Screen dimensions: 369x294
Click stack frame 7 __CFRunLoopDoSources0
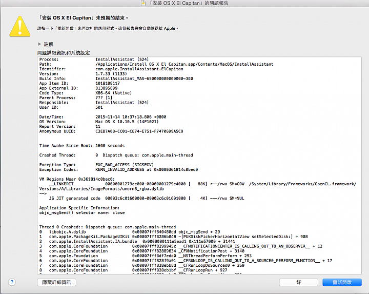click(142, 265)
